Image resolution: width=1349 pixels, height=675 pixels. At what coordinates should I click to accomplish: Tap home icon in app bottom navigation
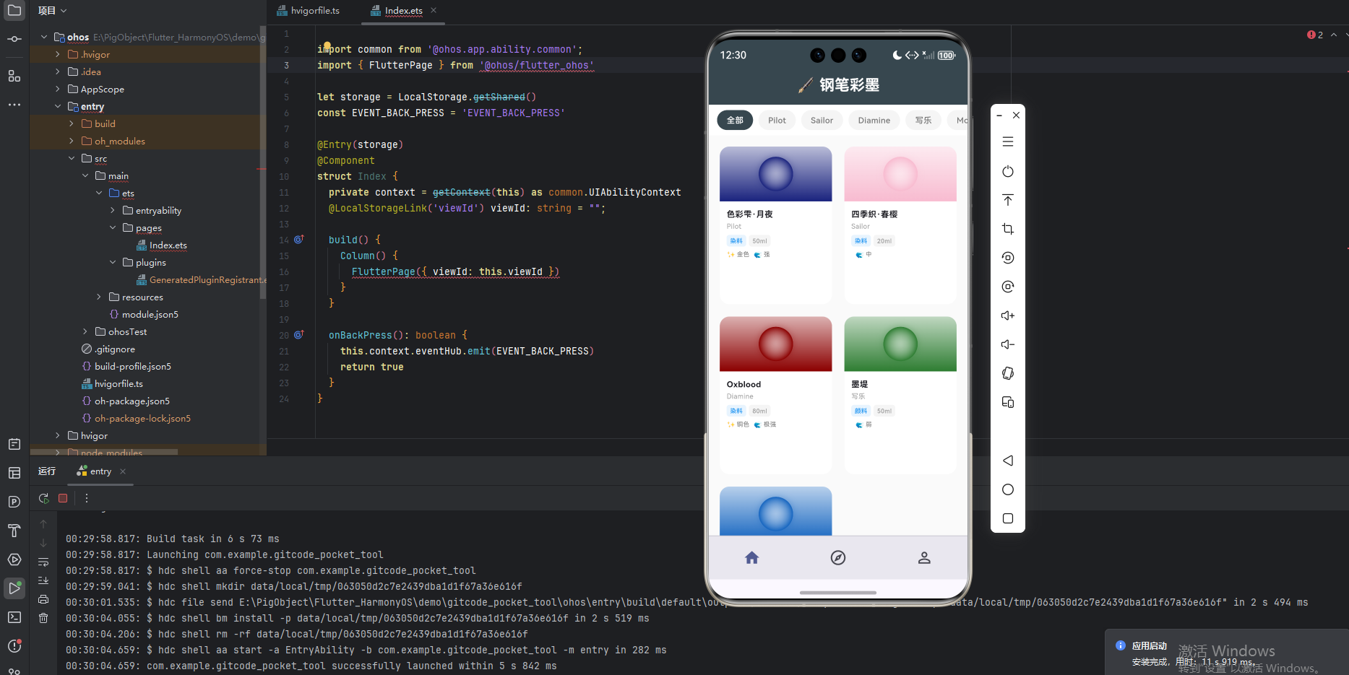(752, 557)
